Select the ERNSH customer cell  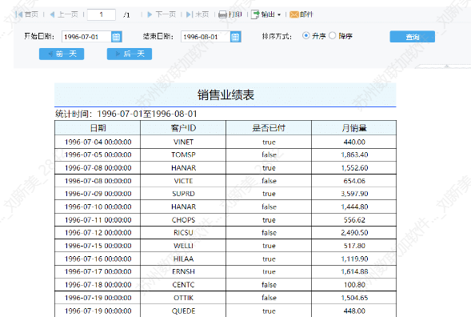coord(183,271)
